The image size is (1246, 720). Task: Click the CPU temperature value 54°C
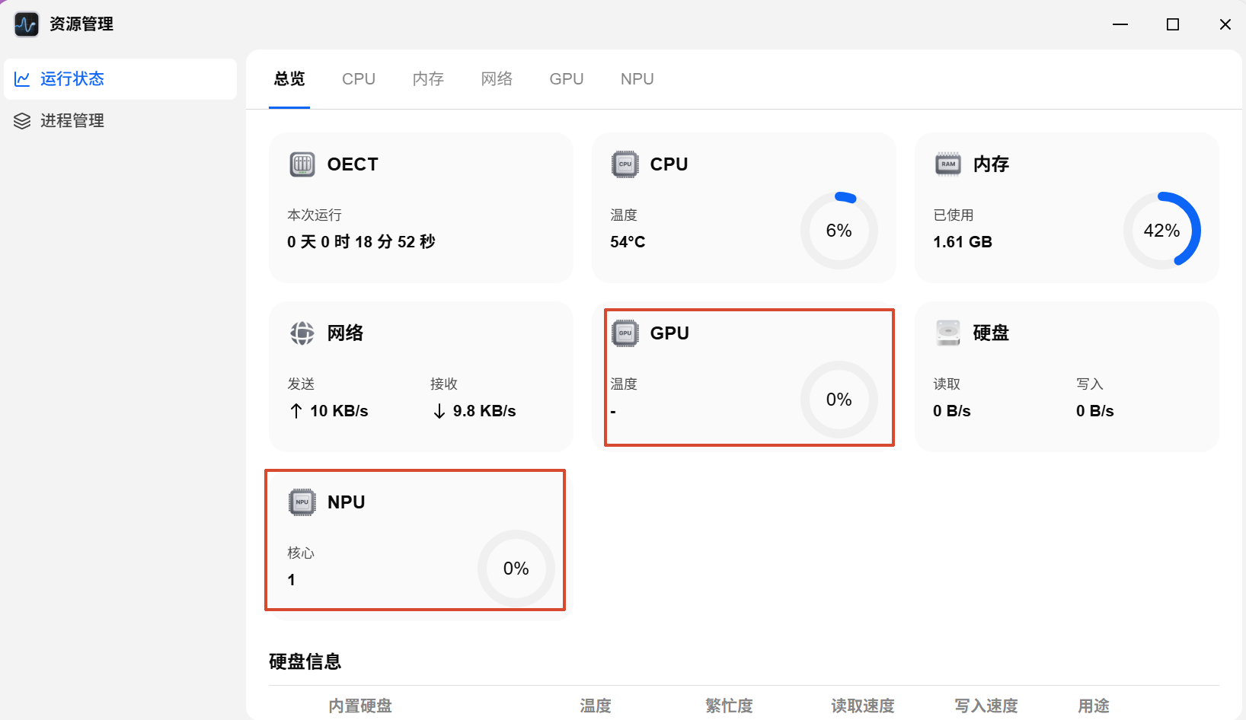(x=628, y=242)
